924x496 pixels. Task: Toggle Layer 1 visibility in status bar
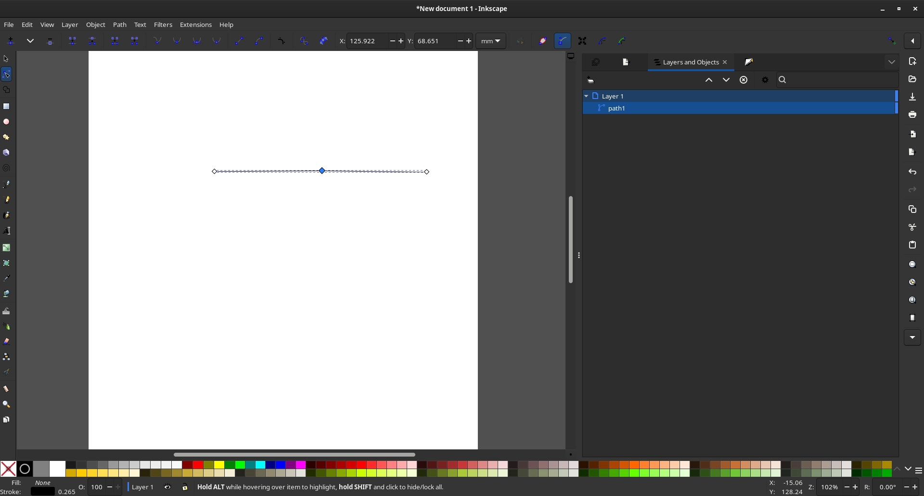tap(167, 487)
